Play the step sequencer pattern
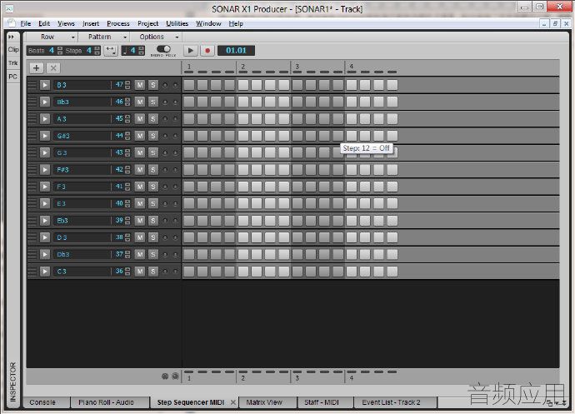 click(190, 51)
